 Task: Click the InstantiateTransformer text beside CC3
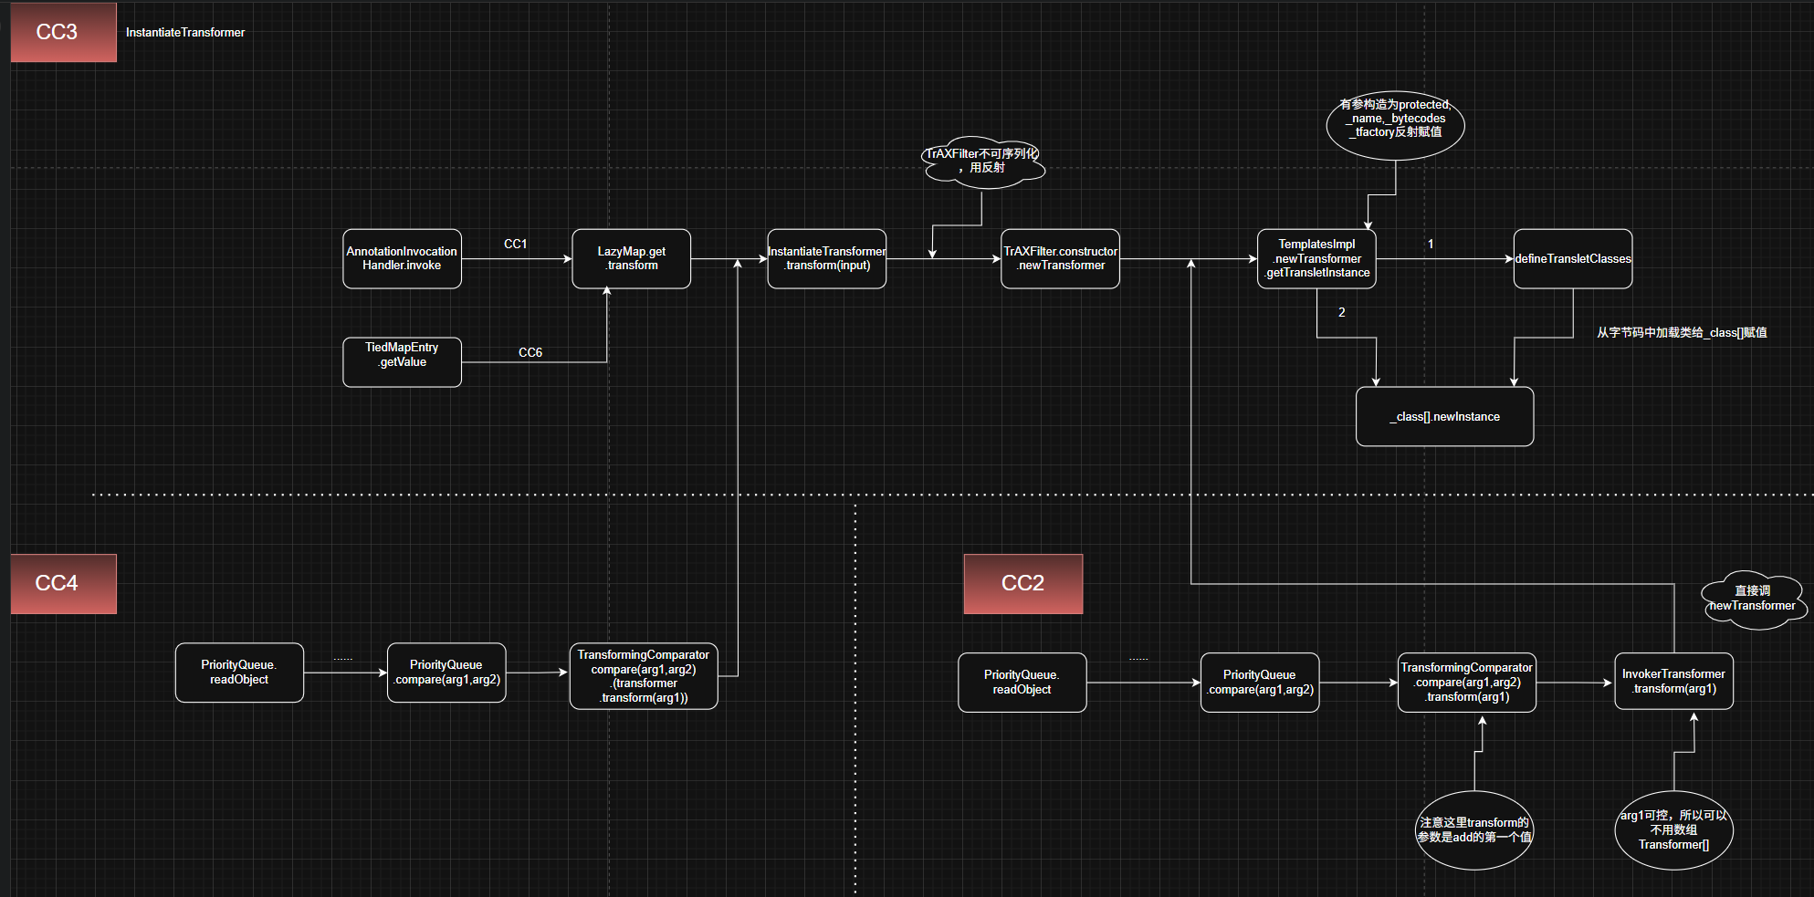(x=185, y=32)
